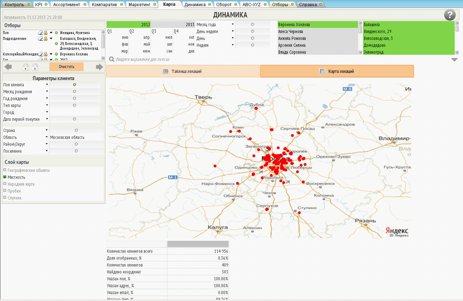This screenshot has height=301, width=463.
Task: Click the green indicator dot next to Вероника Хохлова selection
Action: [x=57, y=54]
